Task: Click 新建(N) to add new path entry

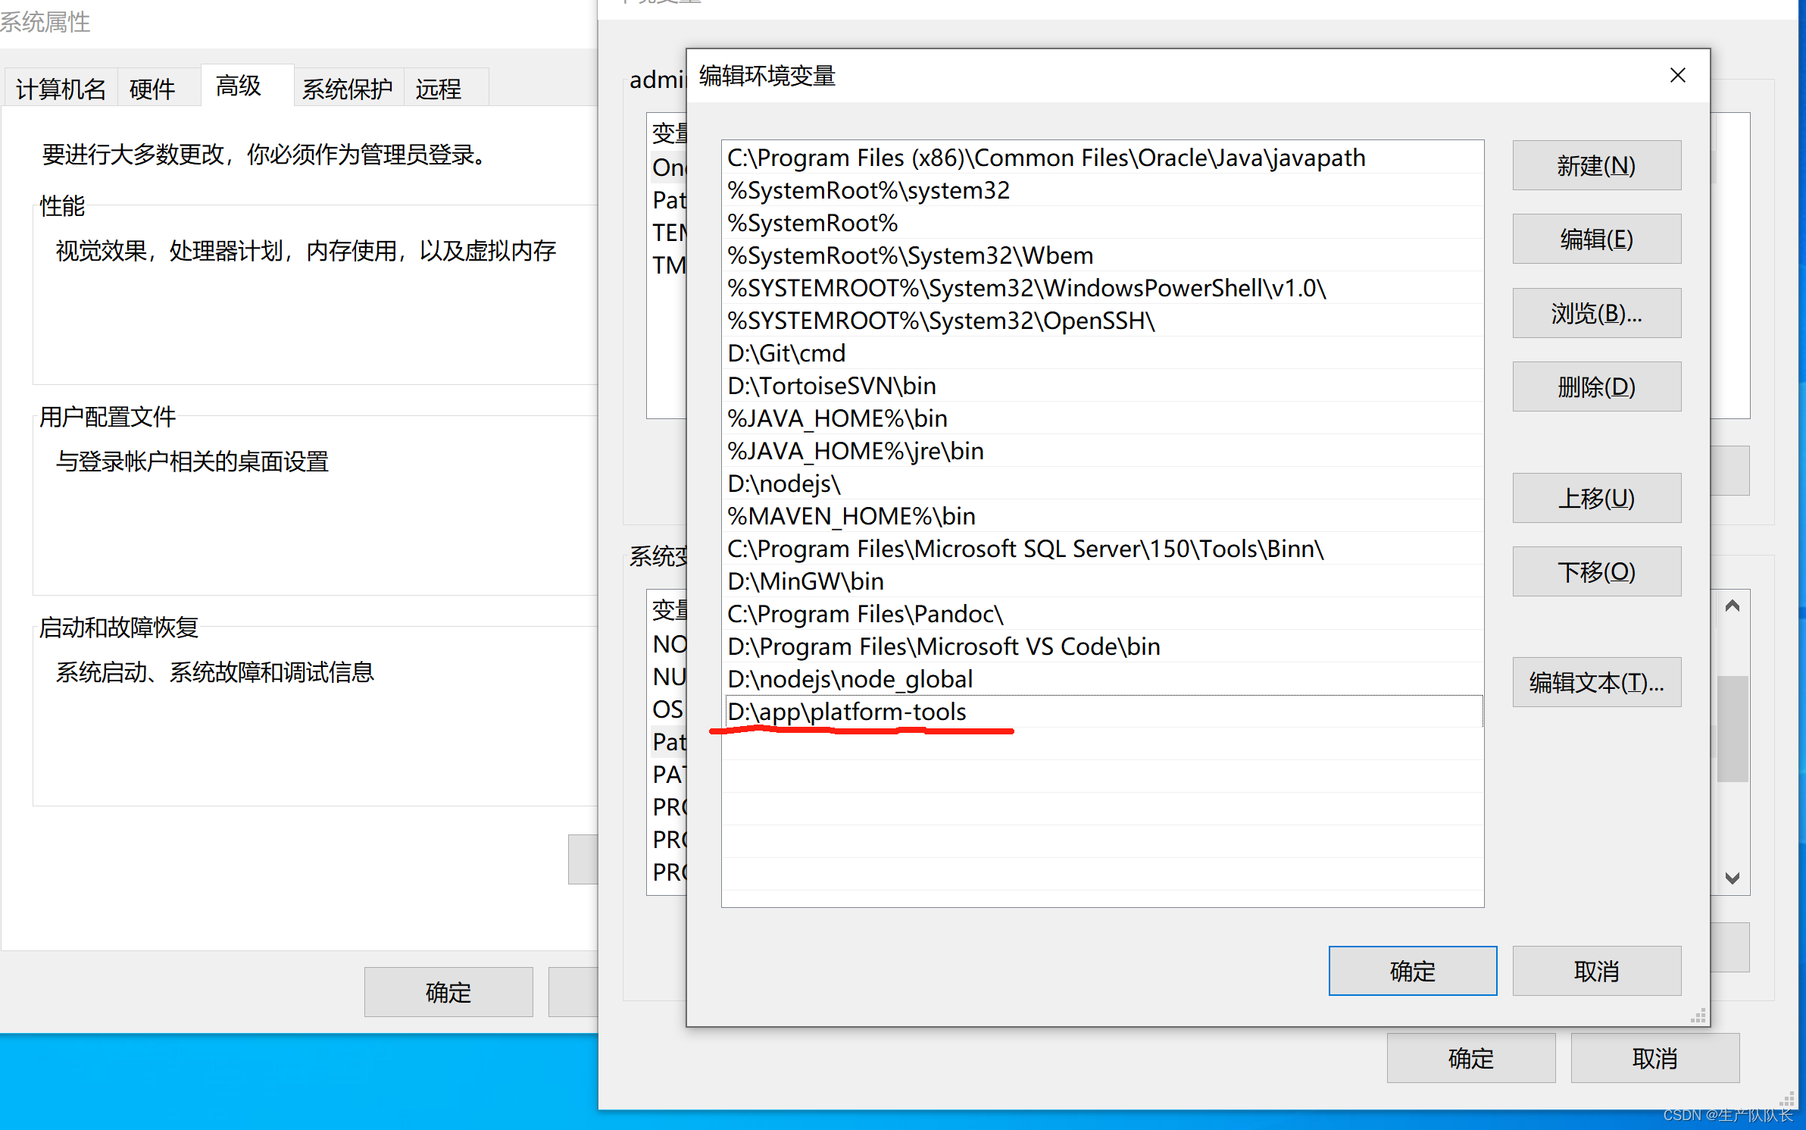Action: 1594,164
